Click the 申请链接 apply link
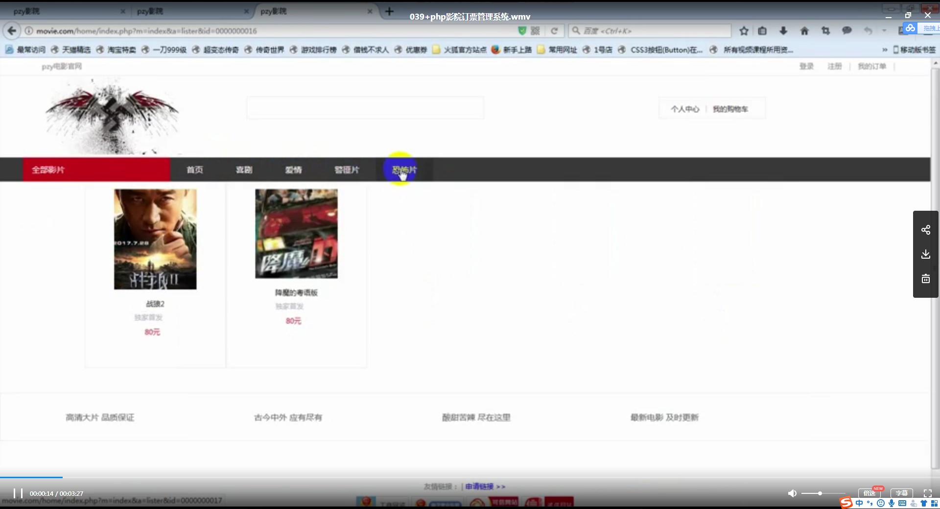Image resolution: width=940 pixels, height=509 pixels. (479, 487)
